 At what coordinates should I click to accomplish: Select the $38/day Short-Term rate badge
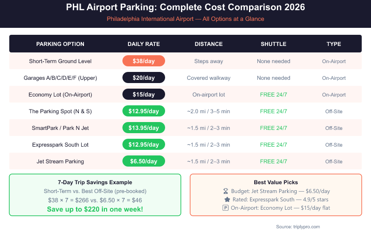coord(144,61)
